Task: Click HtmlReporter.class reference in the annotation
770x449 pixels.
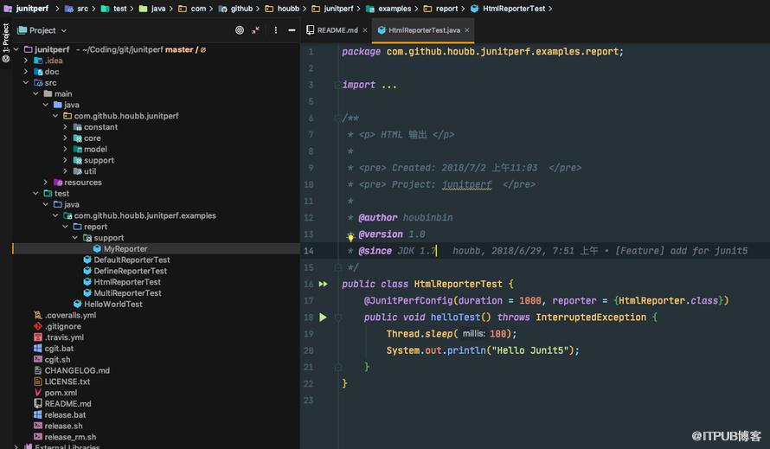Action: tap(668, 301)
